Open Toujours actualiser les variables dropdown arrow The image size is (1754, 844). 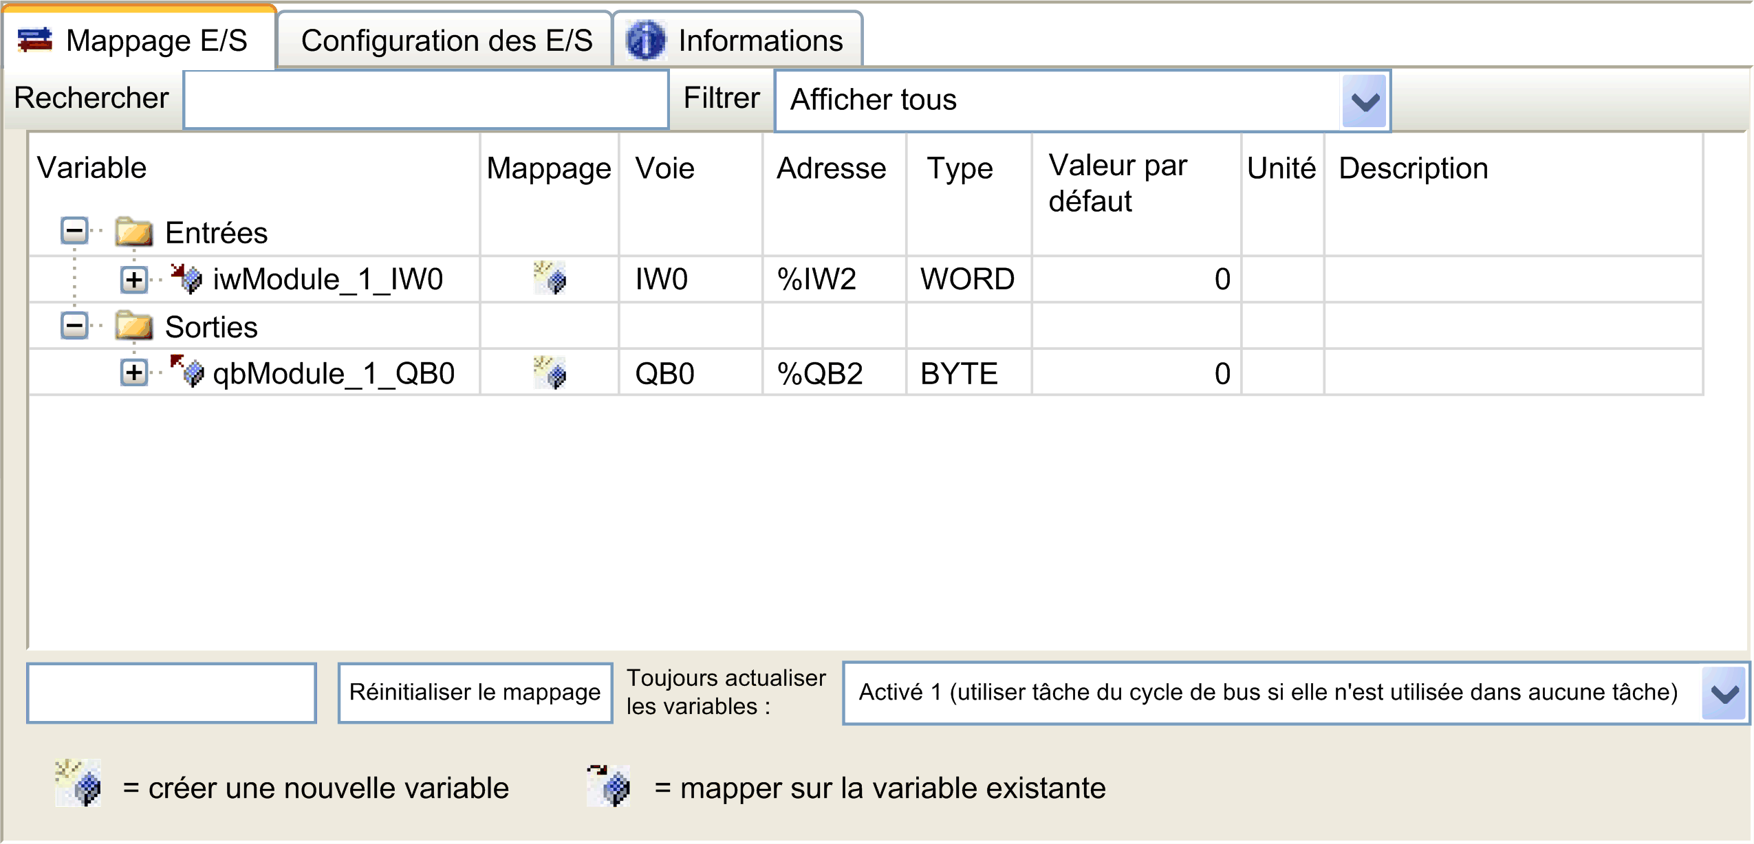(x=1724, y=693)
